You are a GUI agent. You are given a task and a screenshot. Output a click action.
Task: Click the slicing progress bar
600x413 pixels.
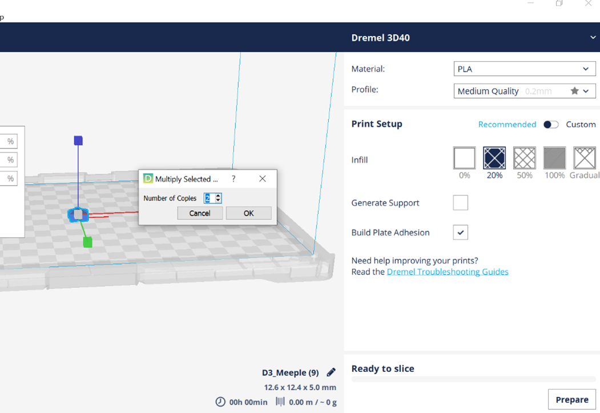(473, 379)
